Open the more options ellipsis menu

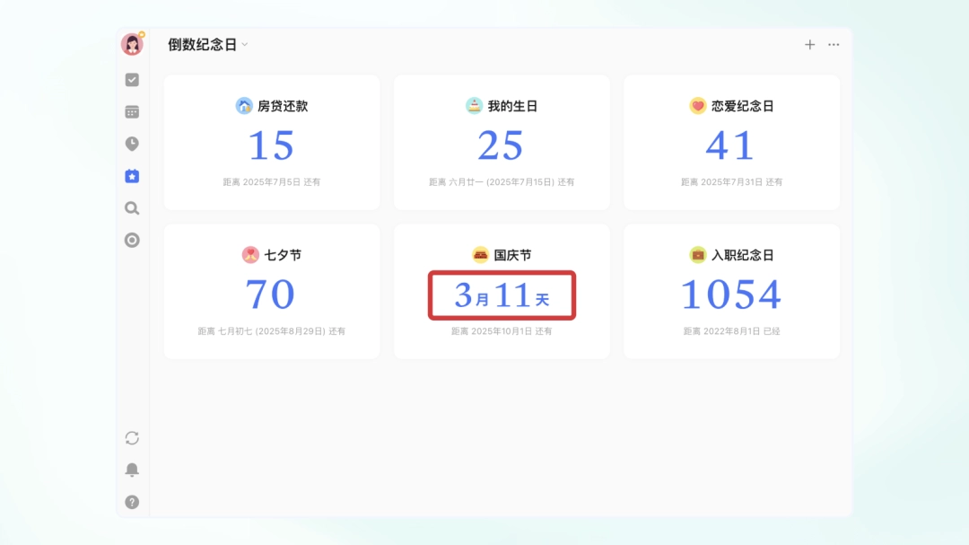[x=833, y=44]
